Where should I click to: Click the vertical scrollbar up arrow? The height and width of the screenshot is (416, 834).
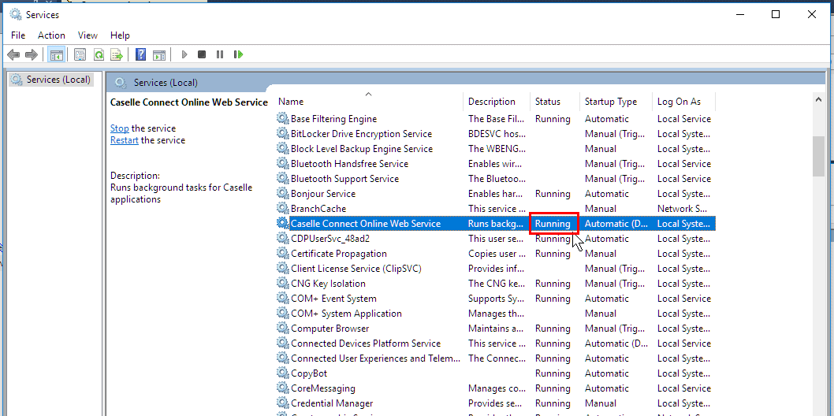click(x=818, y=100)
